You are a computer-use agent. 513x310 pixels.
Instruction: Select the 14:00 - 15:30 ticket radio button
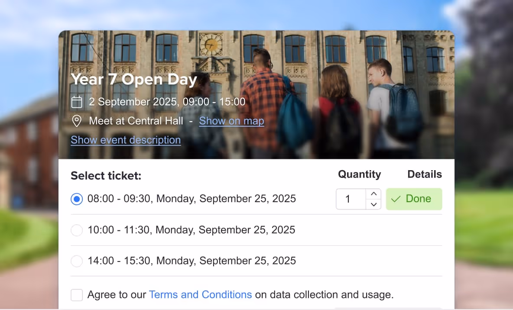77,261
